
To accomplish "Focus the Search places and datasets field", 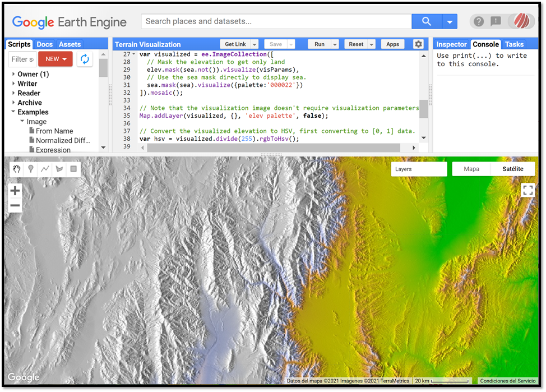I will click(x=276, y=22).
